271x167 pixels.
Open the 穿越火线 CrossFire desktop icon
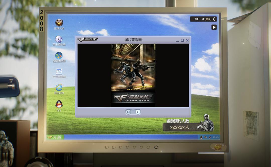(x=59, y=24)
